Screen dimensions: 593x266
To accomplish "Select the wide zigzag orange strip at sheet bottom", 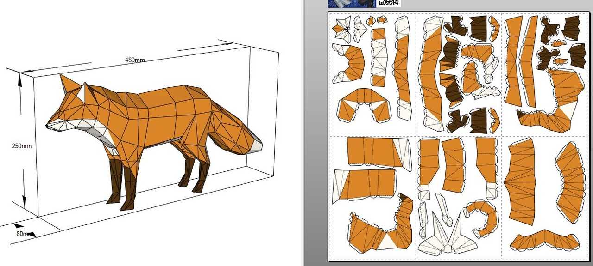I will (x=545, y=240).
